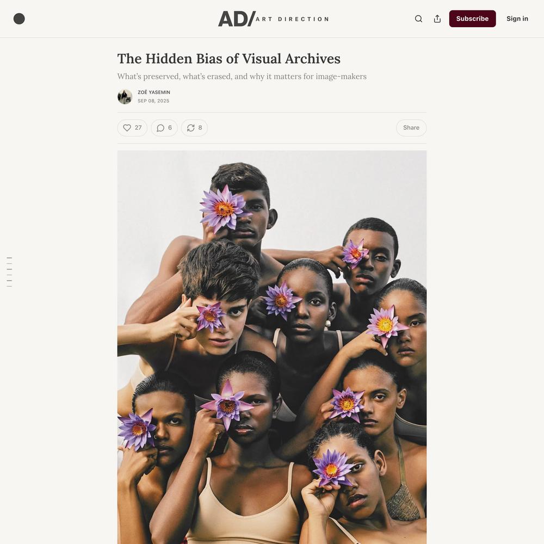Click the comment count 6
Image resolution: width=544 pixels, height=544 pixels.
point(170,128)
